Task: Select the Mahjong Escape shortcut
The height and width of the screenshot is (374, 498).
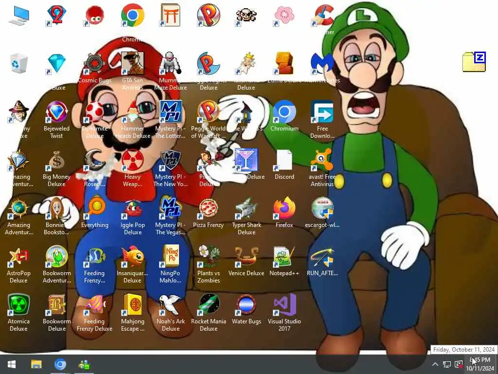Action: click(x=132, y=305)
